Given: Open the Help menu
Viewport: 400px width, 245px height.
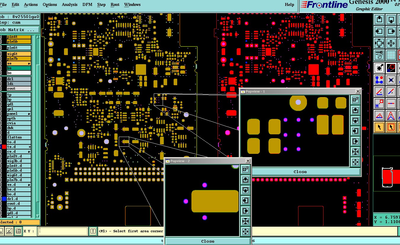Looking at the screenshot, I should [289, 5].
